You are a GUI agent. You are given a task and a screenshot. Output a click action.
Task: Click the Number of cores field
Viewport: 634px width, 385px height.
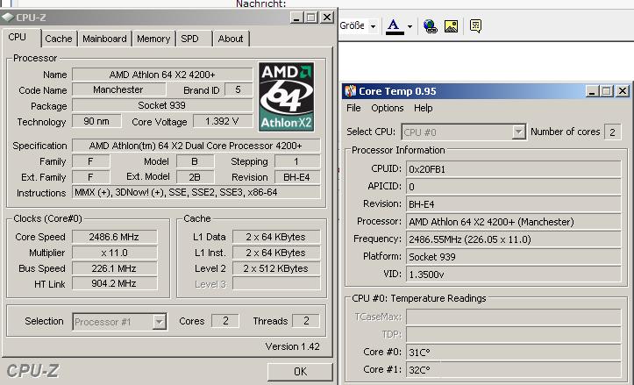pyautogui.click(x=613, y=132)
